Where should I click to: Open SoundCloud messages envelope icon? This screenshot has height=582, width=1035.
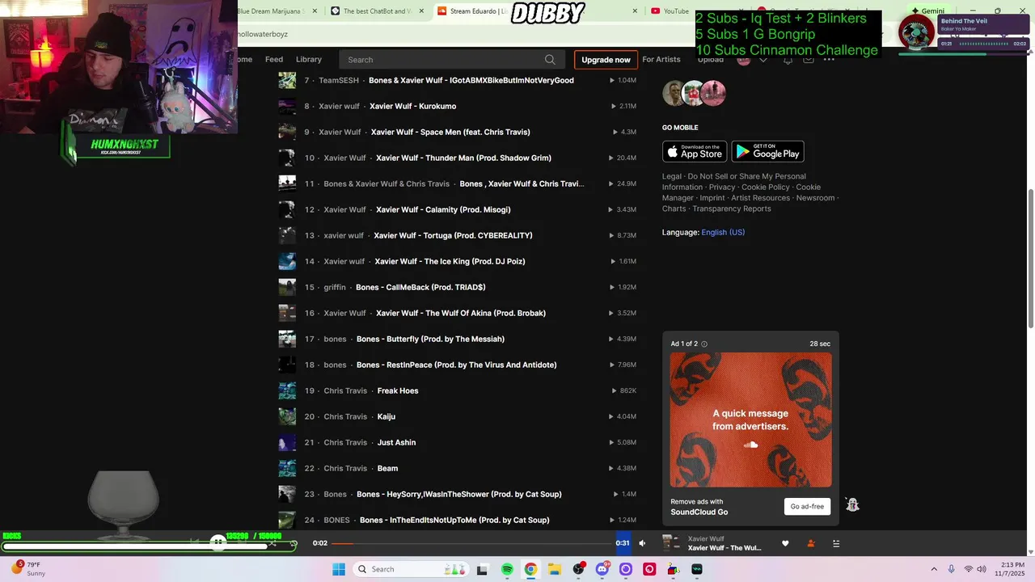(808, 60)
